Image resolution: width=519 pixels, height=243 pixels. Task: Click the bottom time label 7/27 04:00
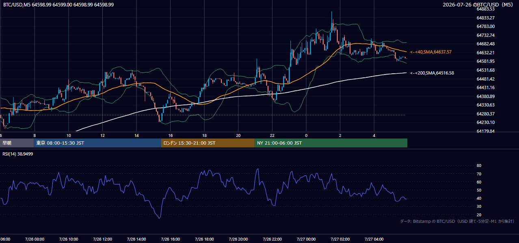click(374, 239)
